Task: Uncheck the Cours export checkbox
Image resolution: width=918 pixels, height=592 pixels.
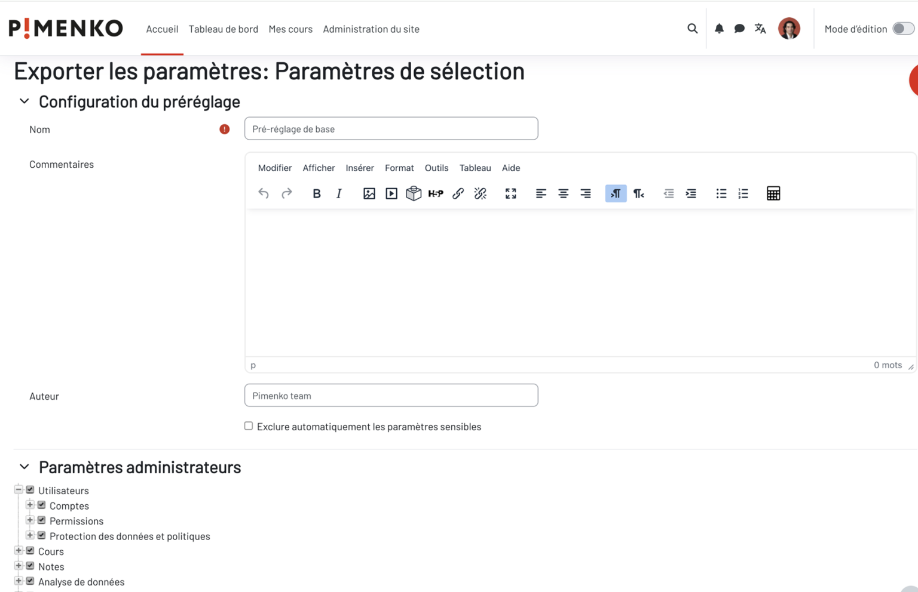Action: coord(30,550)
